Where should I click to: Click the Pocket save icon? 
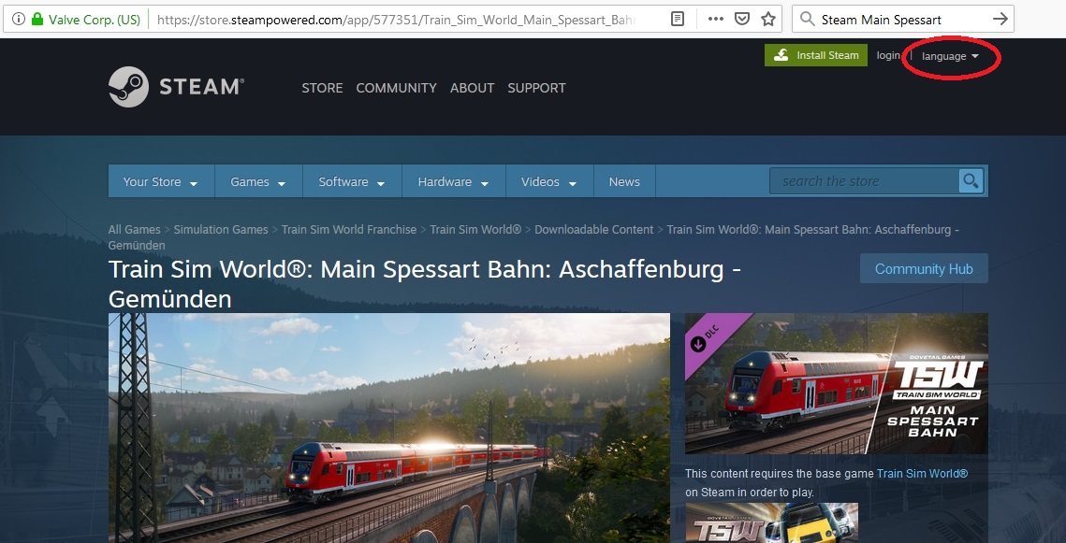click(742, 19)
